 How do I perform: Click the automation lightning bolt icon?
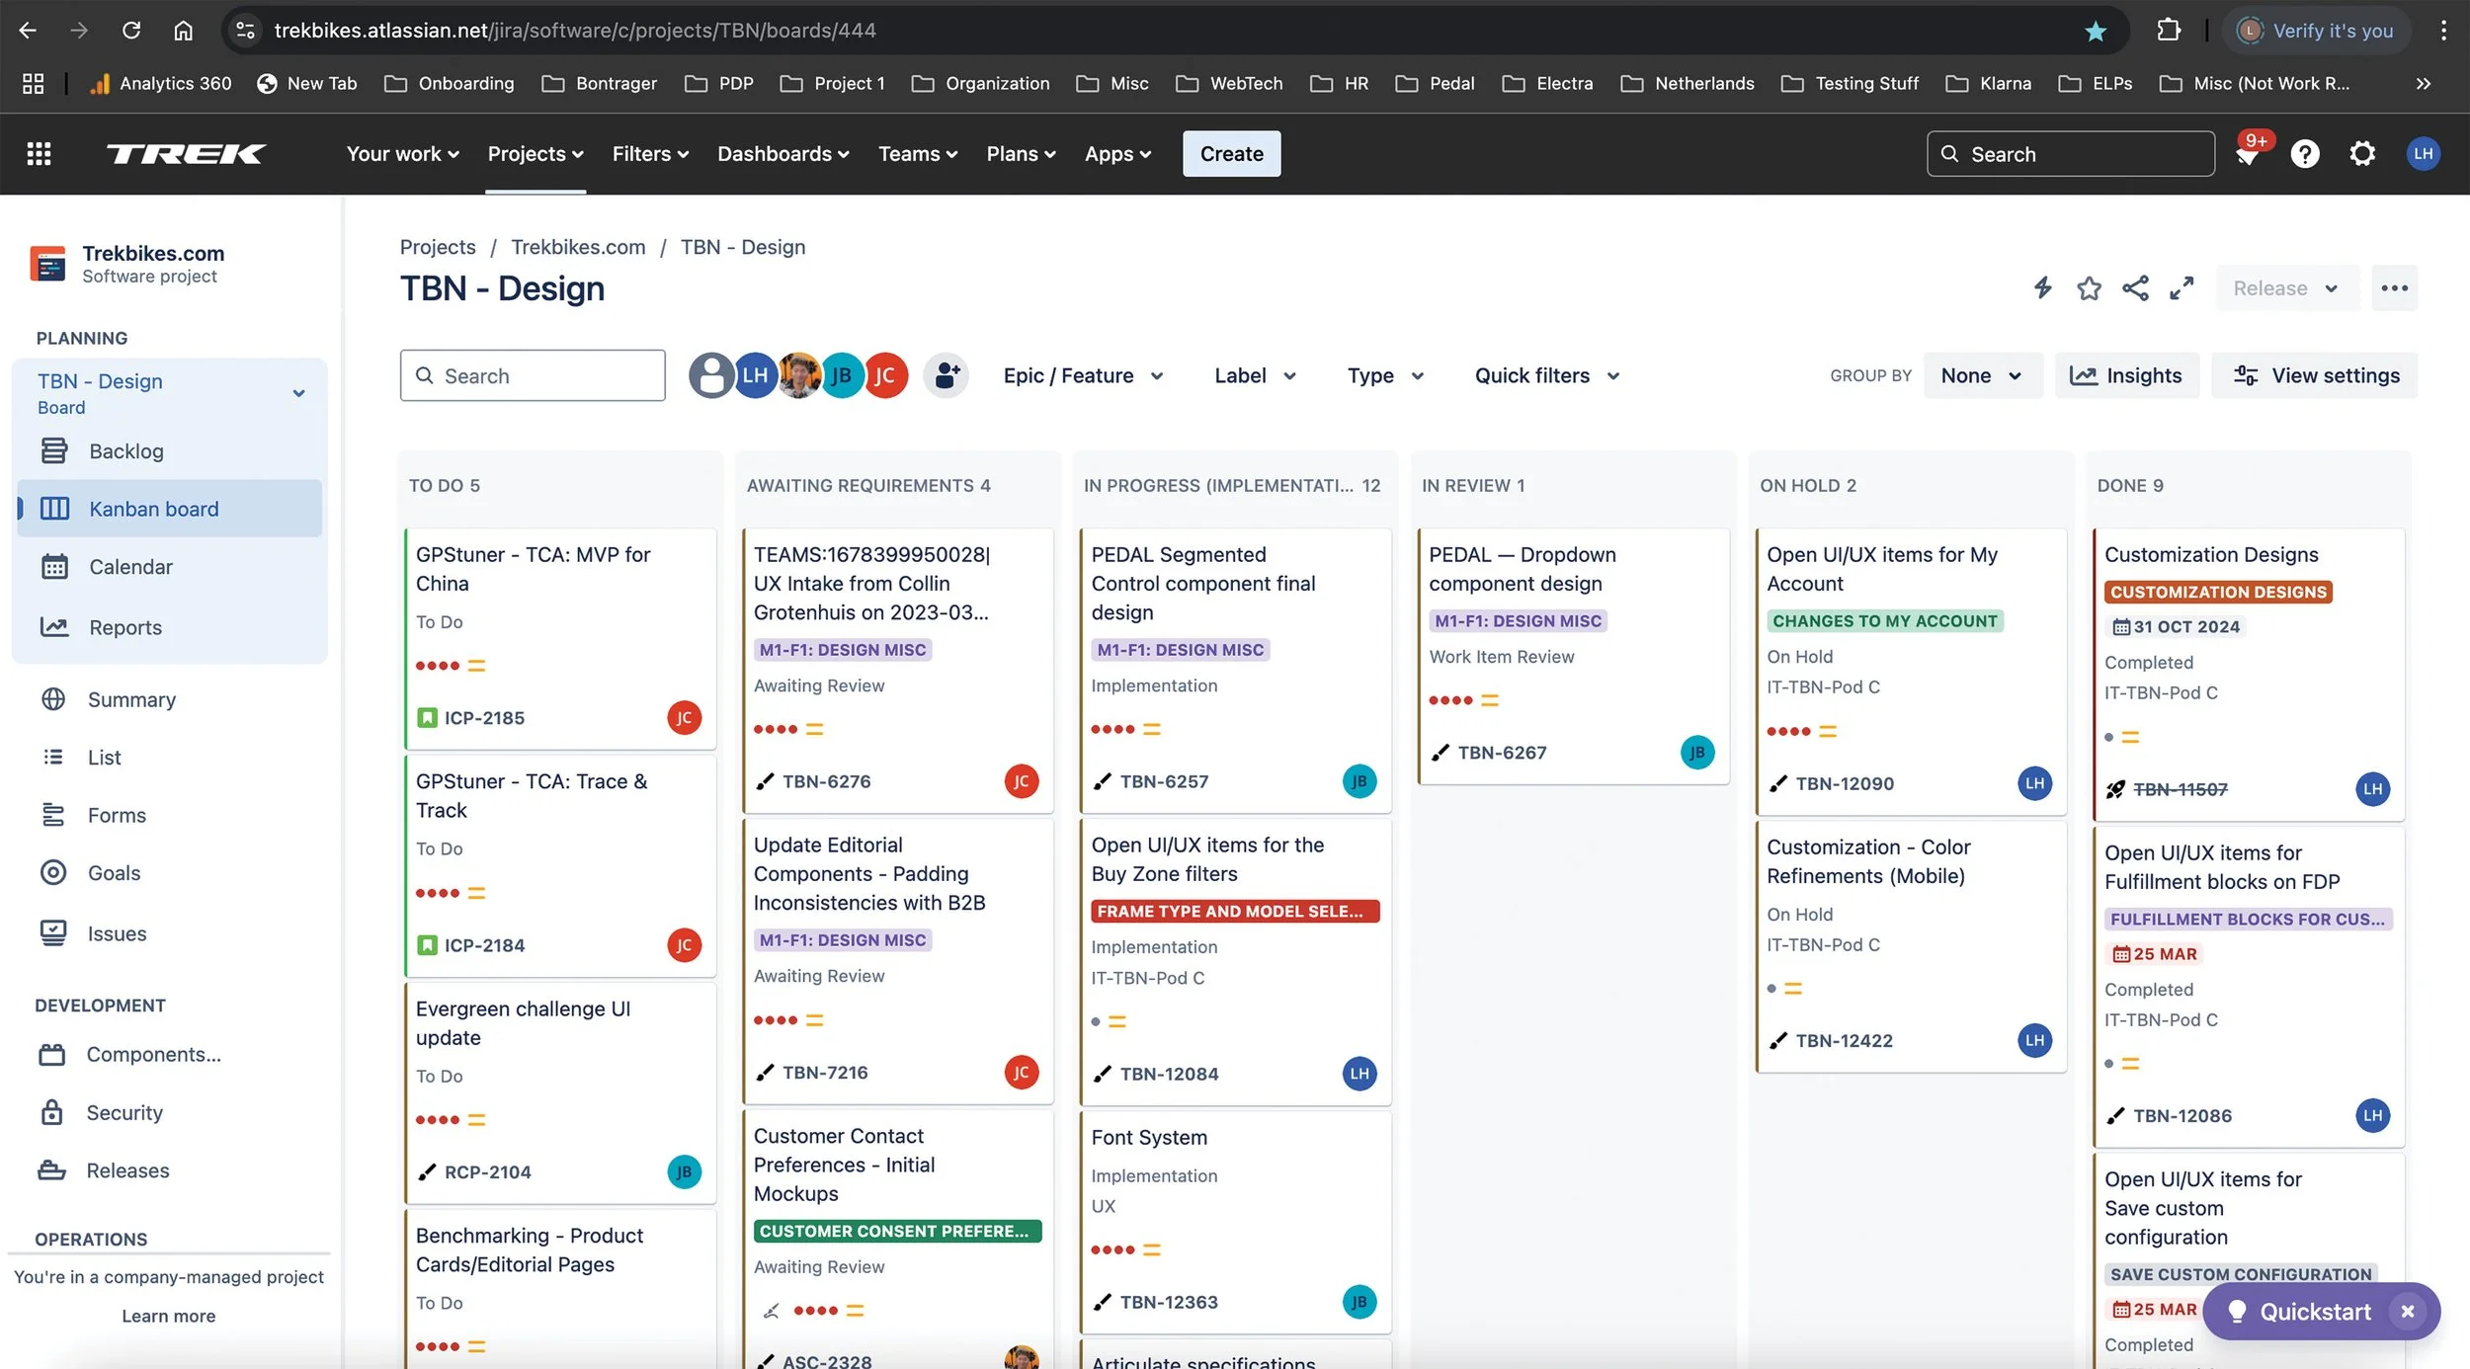[x=2042, y=287]
